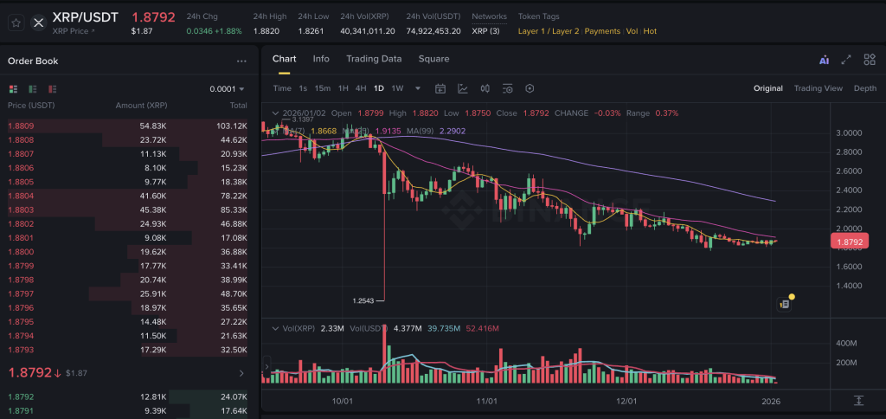Show only buy orders in order book
Image resolution: width=886 pixels, height=419 pixels.
[x=33, y=88]
